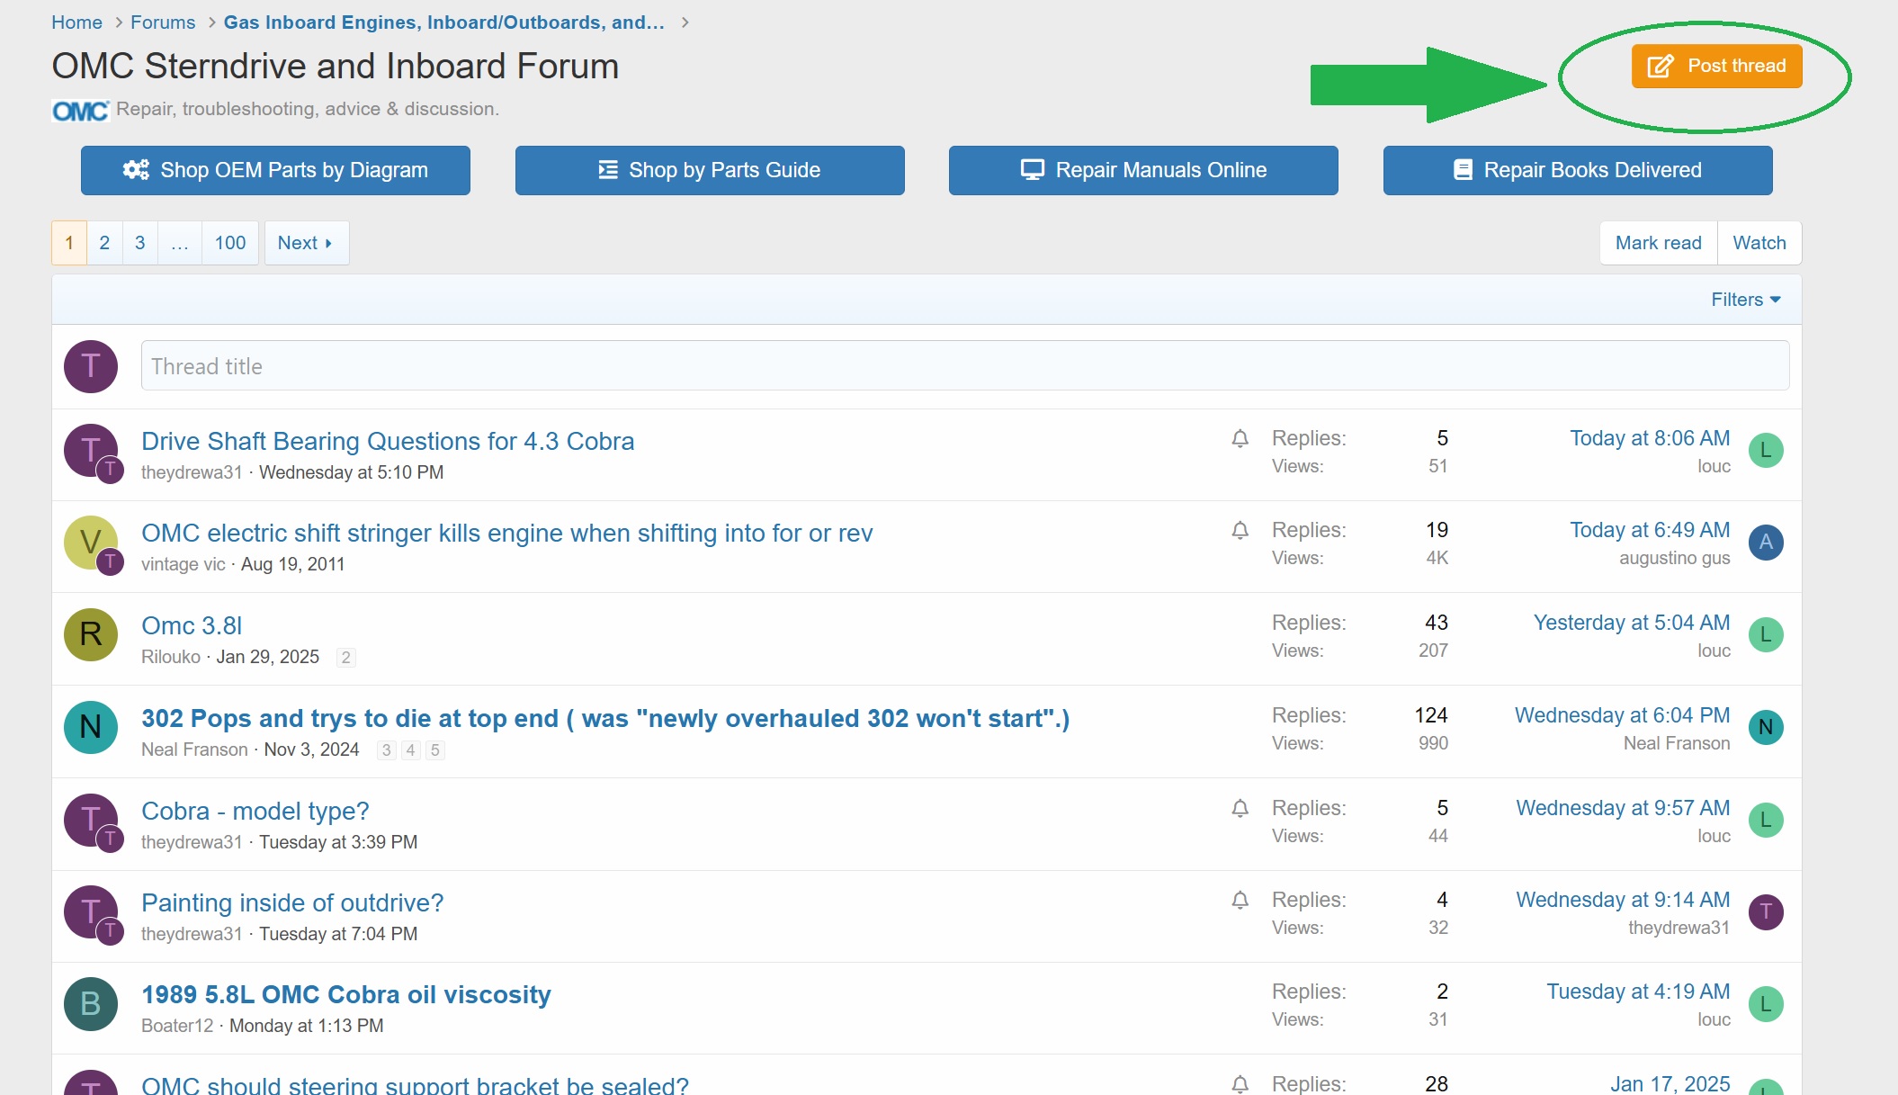Click the Post thread button
The image size is (1898, 1095).
click(x=1716, y=66)
